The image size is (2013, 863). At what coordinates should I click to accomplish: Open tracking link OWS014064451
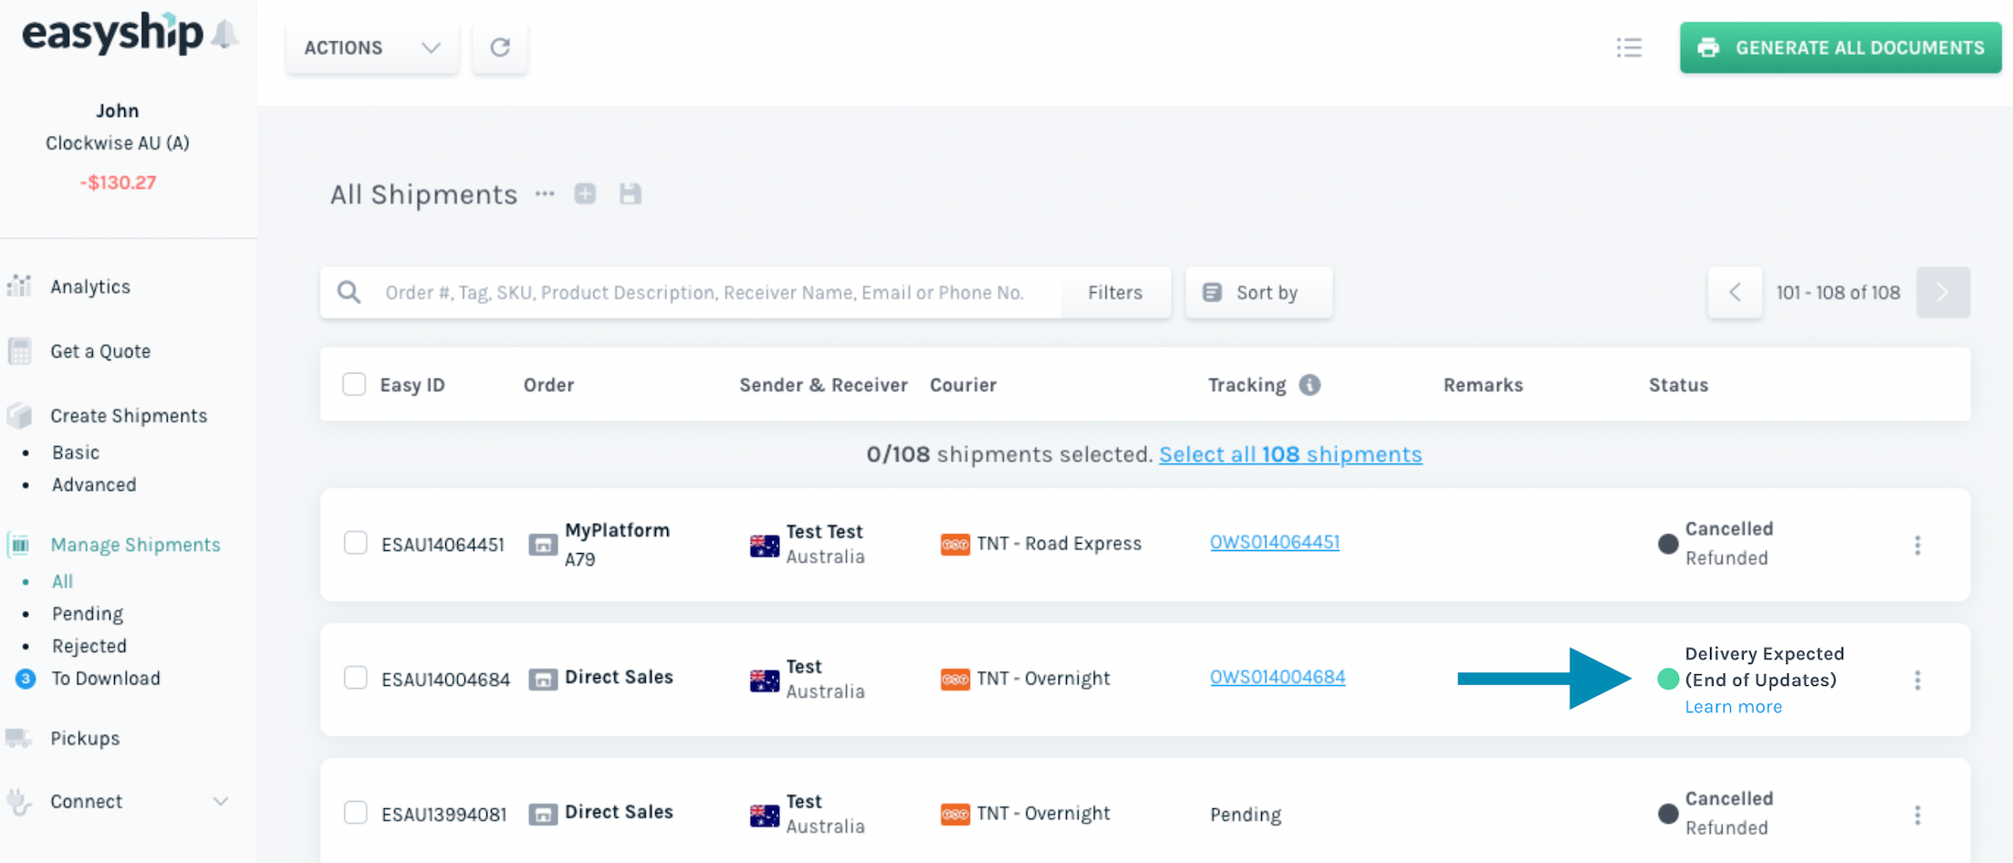point(1275,542)
